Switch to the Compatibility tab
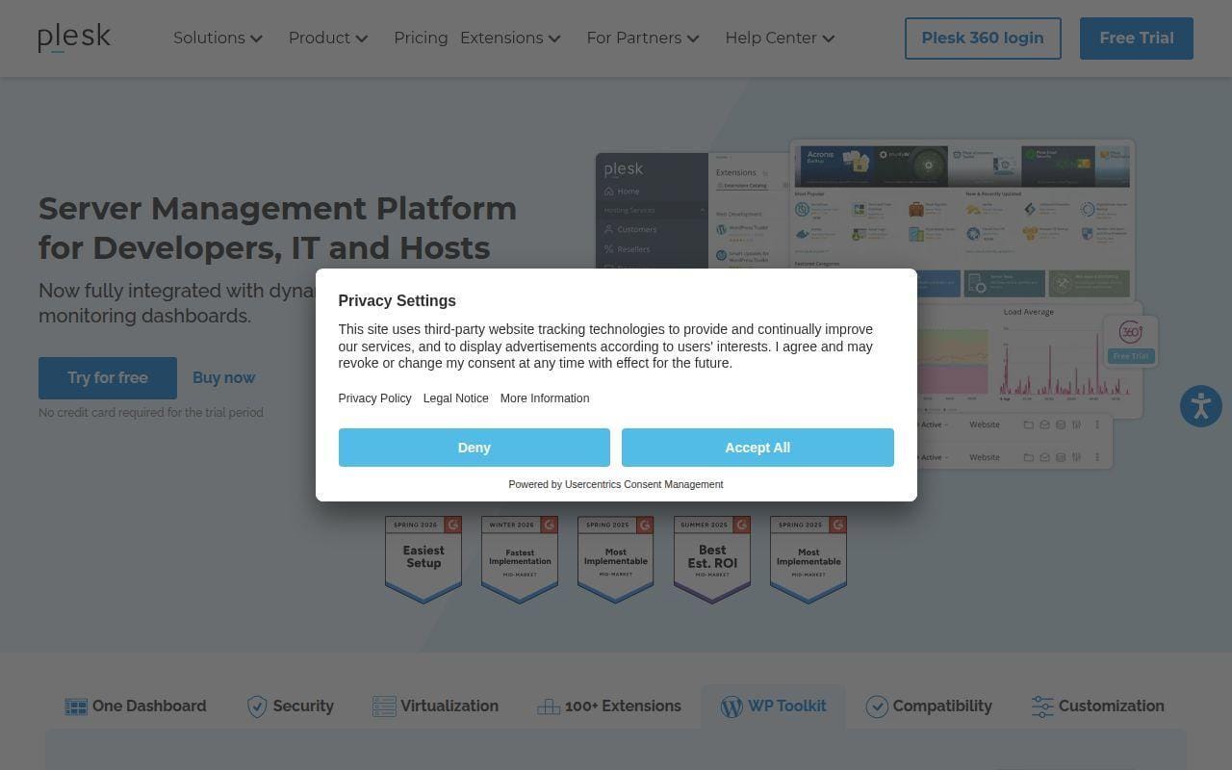The image size is (1232, 770). 929,706
